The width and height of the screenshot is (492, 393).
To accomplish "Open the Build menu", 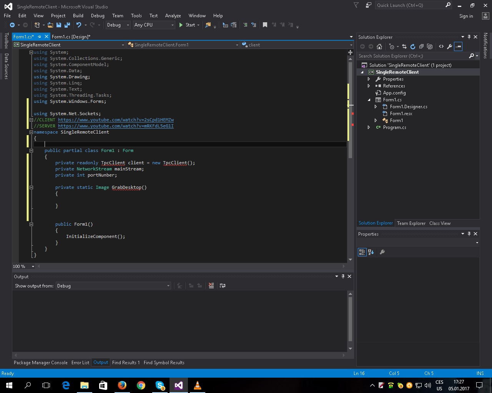I will pos(78,16).
